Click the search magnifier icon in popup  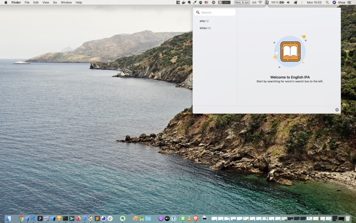(x=198, y=12)
